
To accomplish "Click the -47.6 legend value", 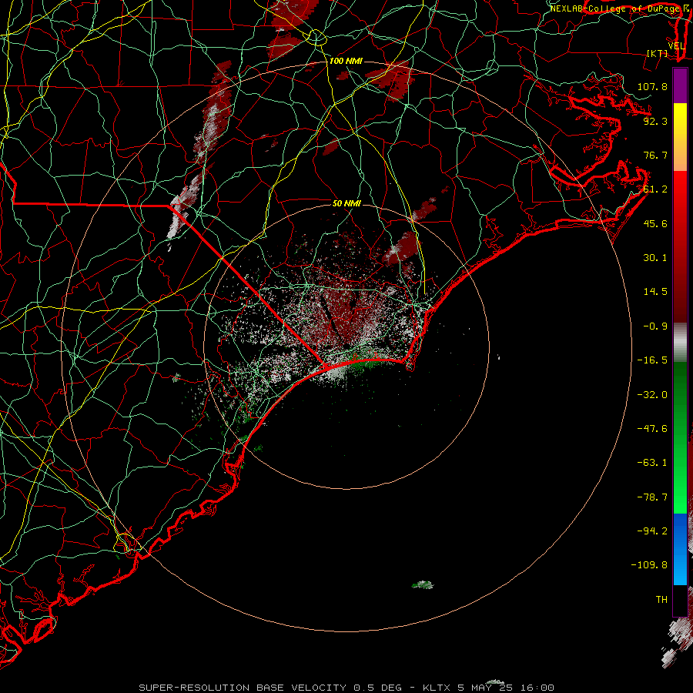I will click(x=652, y=428).
